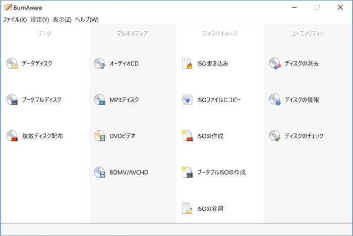Click the ISOの参照 folder document icon
This screenshot has width=353, height=236.
point(187,209)
